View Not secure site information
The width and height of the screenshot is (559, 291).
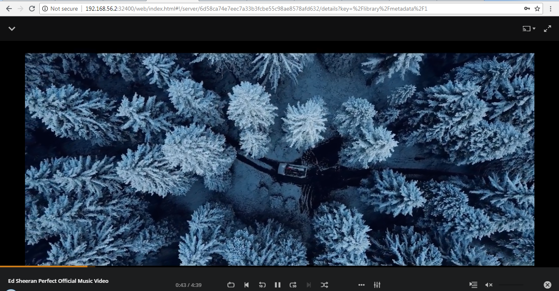tap(60, 9)
